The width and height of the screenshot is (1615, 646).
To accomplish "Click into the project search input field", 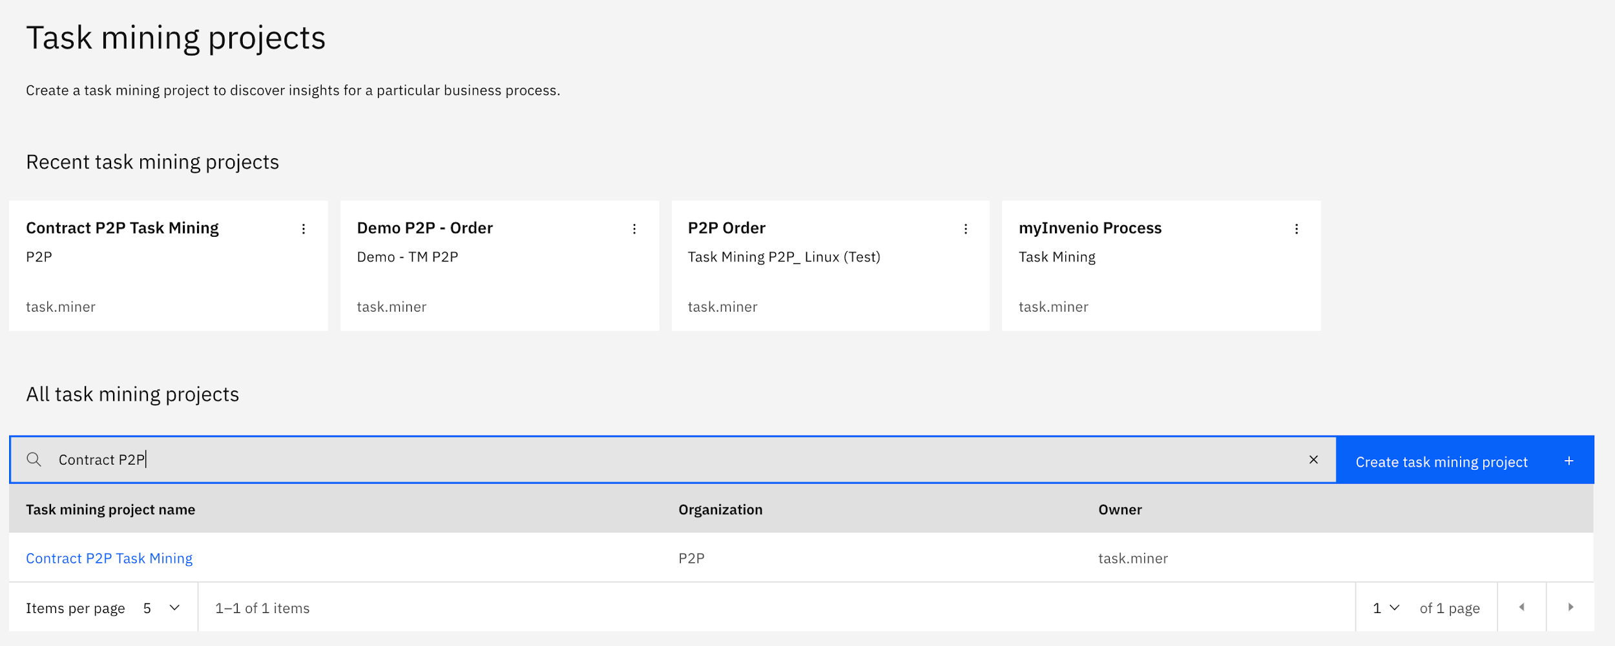I will [646, 459].
